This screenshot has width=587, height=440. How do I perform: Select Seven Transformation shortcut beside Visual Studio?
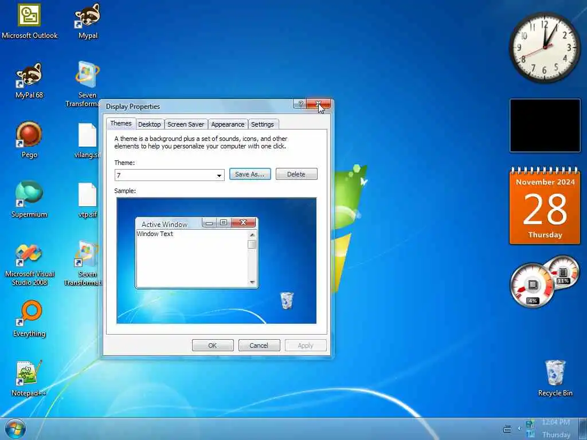[84, 264]
